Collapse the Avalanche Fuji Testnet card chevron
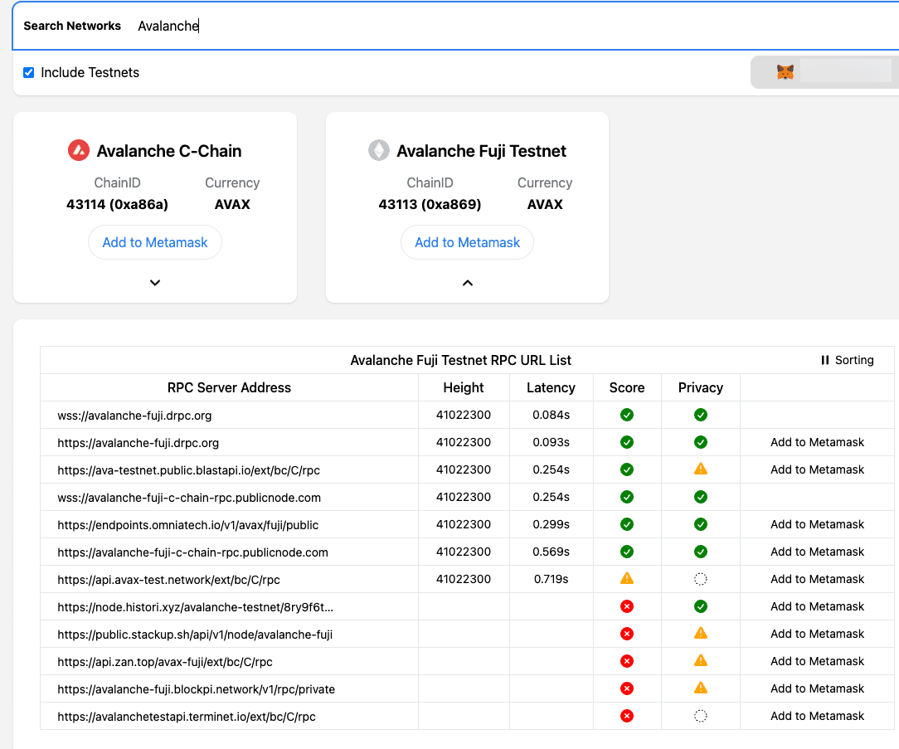 [x=468, y=283]
